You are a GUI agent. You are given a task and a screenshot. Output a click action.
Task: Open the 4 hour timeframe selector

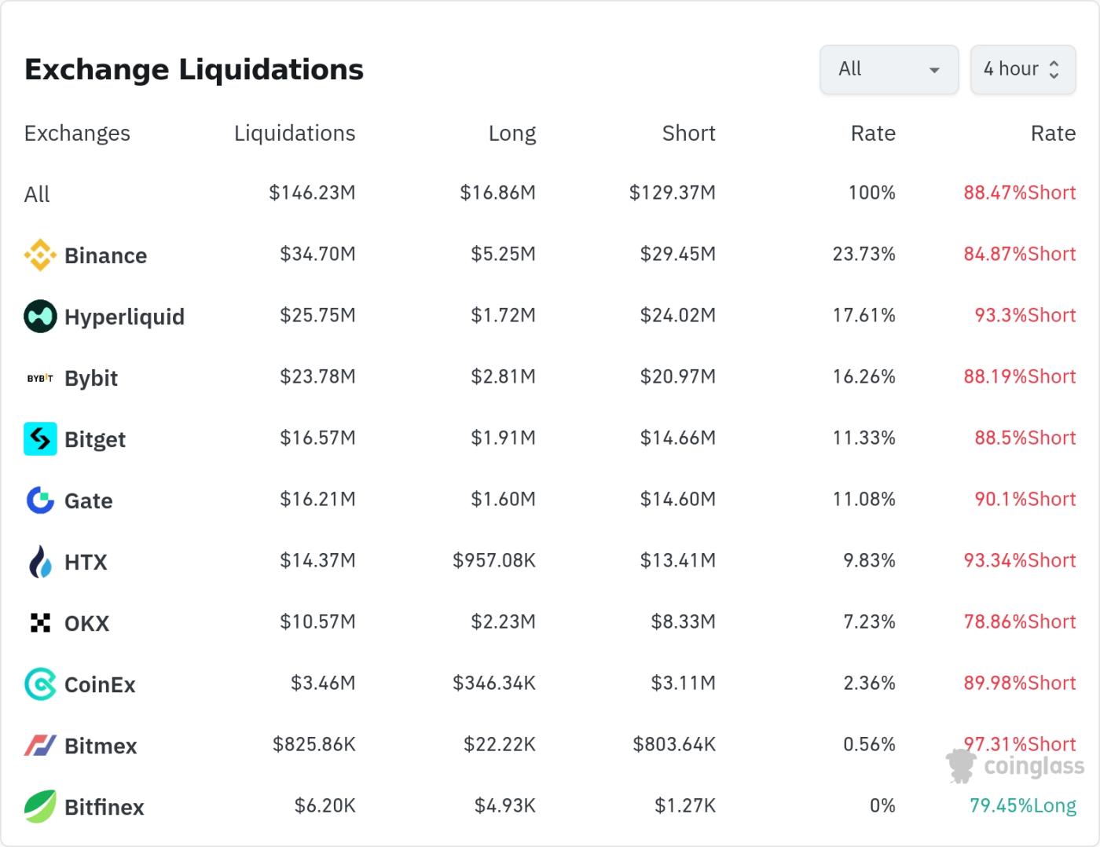(x=1022, y=70)
